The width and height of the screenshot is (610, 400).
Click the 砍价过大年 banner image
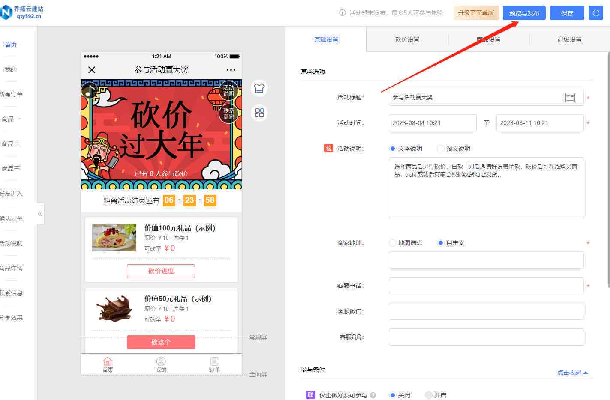tap(161, 134)
